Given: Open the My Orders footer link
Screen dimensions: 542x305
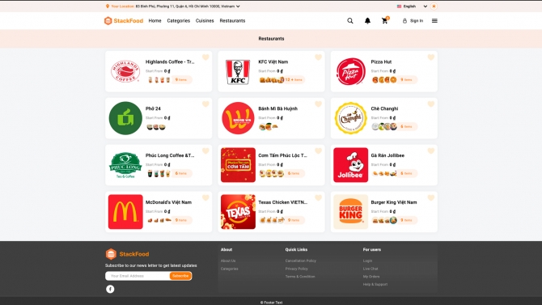Looking at the screenshot, I should [x=371, y=277].
